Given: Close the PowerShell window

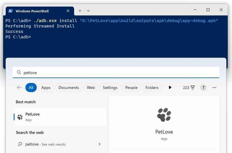Looking at the screenshot, I should pyautogui.click(x=221, y=10).
